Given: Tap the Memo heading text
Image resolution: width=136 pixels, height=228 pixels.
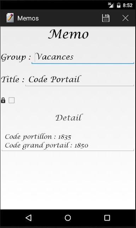Looking at the screenshot, I should [68, 34].
